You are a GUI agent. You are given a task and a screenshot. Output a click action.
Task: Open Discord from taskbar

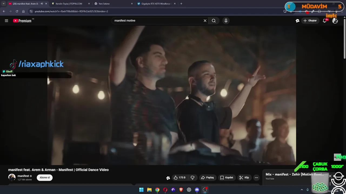[197, 190]
